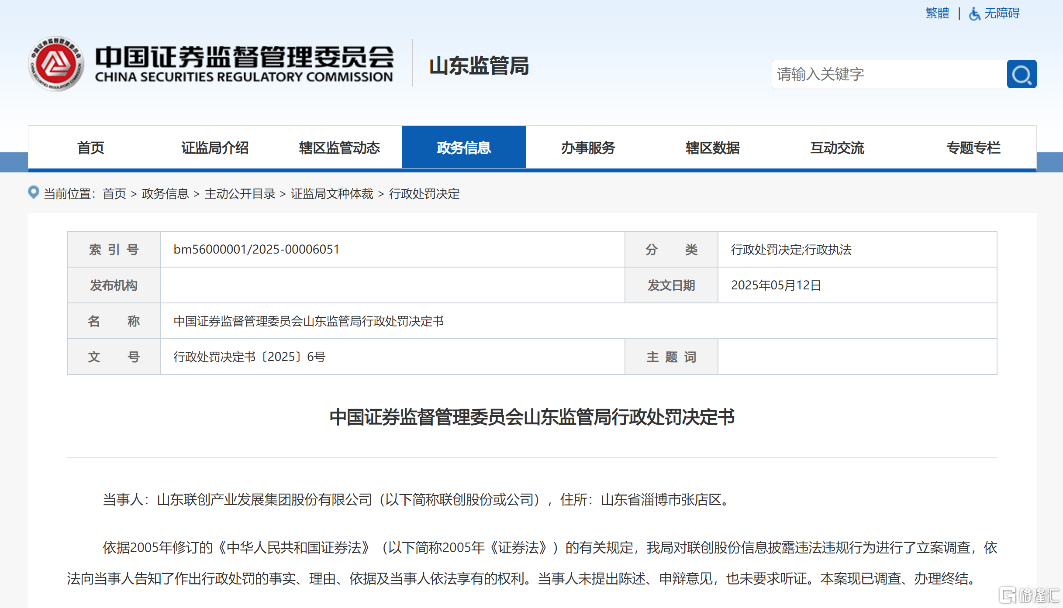The image size is (1063, 608).
Task: Click the location pin icon in breadcrumb
Action: coord(34,192)
